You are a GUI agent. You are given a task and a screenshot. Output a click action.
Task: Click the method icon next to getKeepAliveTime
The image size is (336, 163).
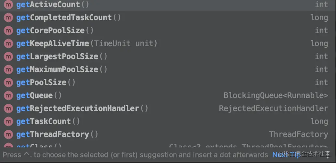8,44
